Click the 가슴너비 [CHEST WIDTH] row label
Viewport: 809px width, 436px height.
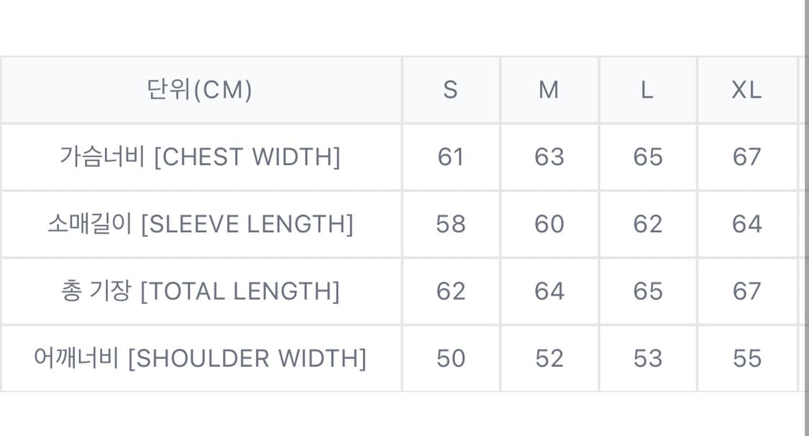pyautogui.click(x=200, y=157)
